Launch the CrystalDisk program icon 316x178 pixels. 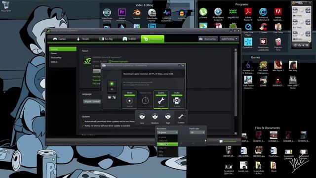[248, 43]
